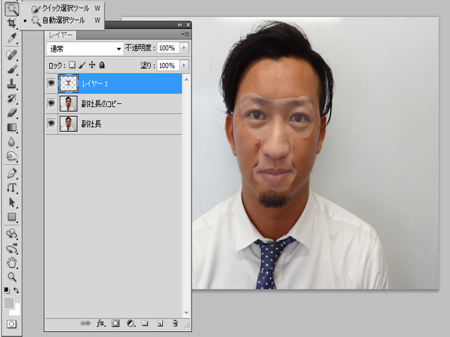450x337 pixels.
Task: Select the Type tool
Action: (x=11, y=188)
